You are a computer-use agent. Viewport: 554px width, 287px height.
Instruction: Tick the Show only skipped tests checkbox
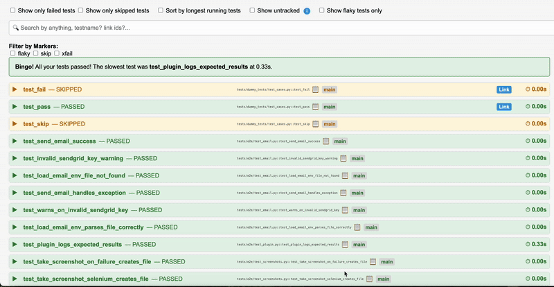(x=80, y=11)
